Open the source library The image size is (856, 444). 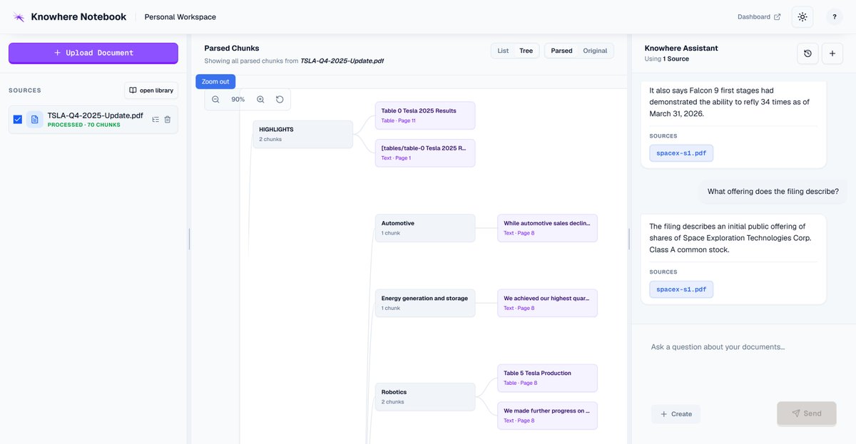pyautogui.click(x=151, y=91)
